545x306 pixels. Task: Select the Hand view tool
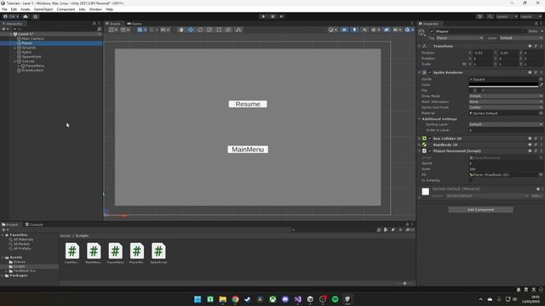pyautogui.click(x=181, y=30)
